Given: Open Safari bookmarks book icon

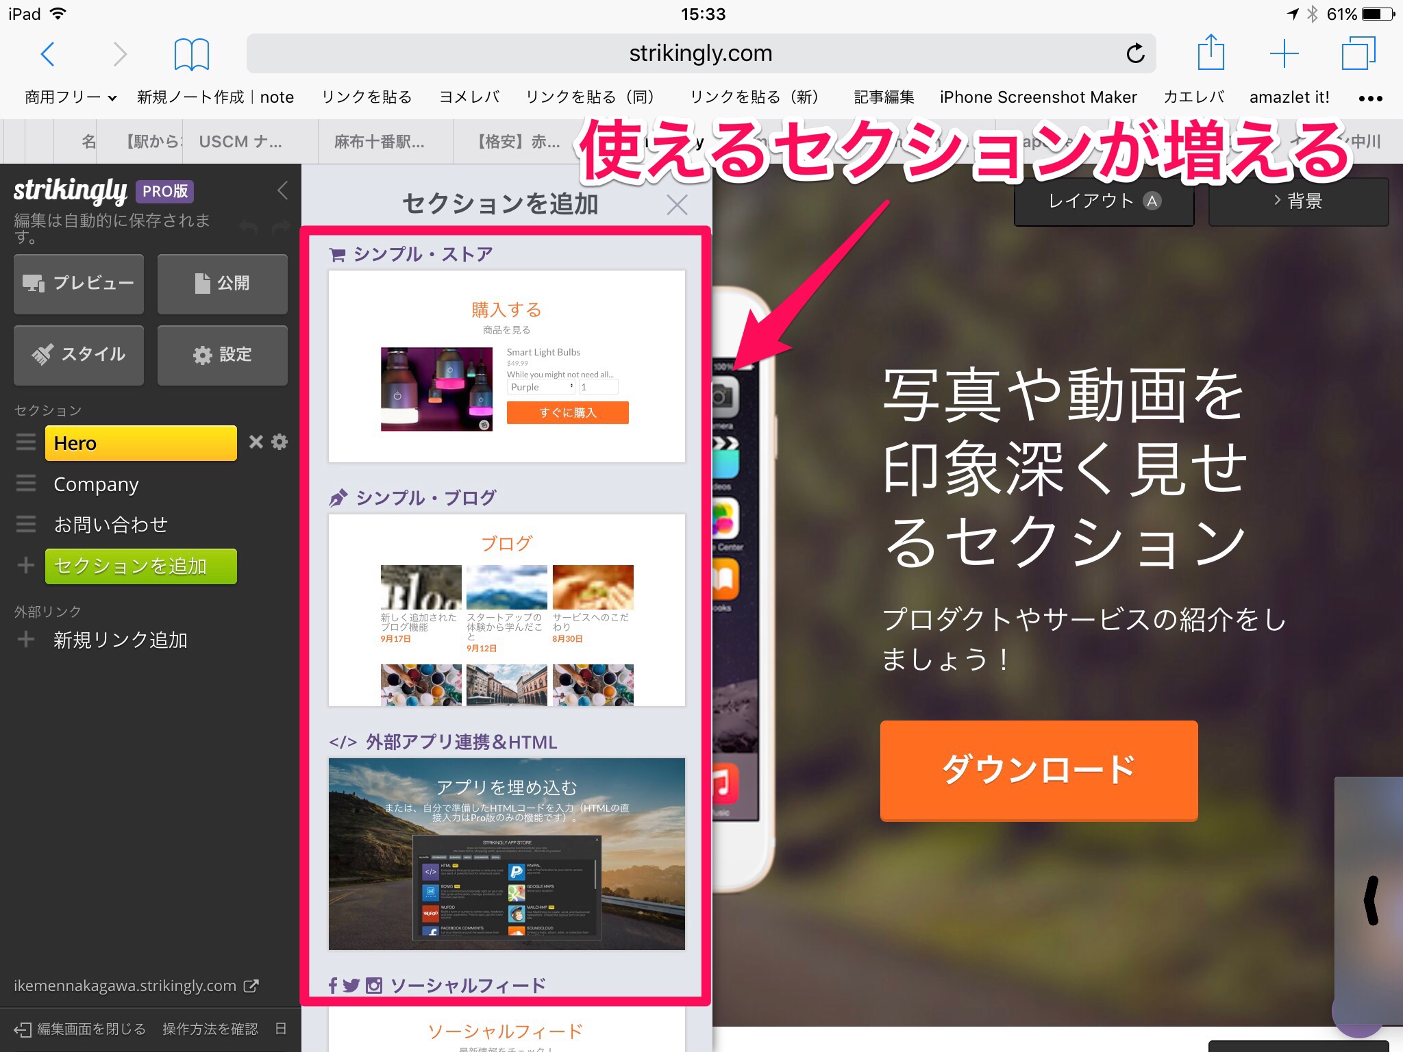Looking at the screenshot, I should [x=191, y=54].
